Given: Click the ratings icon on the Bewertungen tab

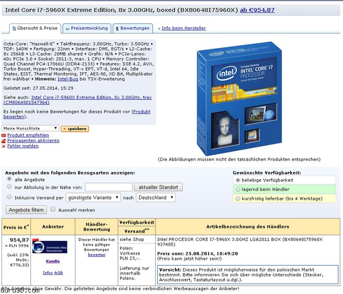Looking at the screenshot, I should [117, 29].
